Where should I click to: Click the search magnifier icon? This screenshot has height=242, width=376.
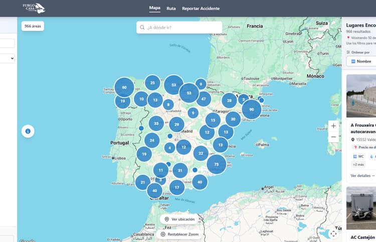point(142,28)
